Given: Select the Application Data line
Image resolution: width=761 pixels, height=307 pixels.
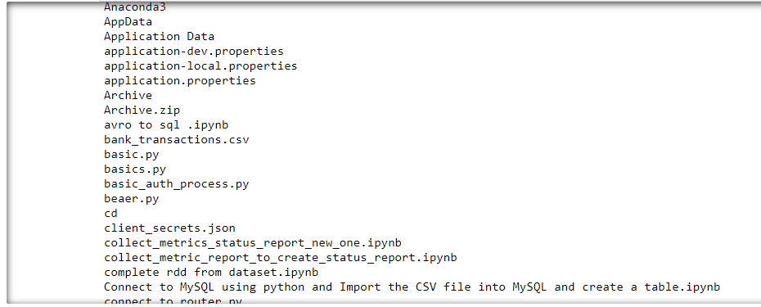Looking at the screenshot, I should (x=159, y=37).
